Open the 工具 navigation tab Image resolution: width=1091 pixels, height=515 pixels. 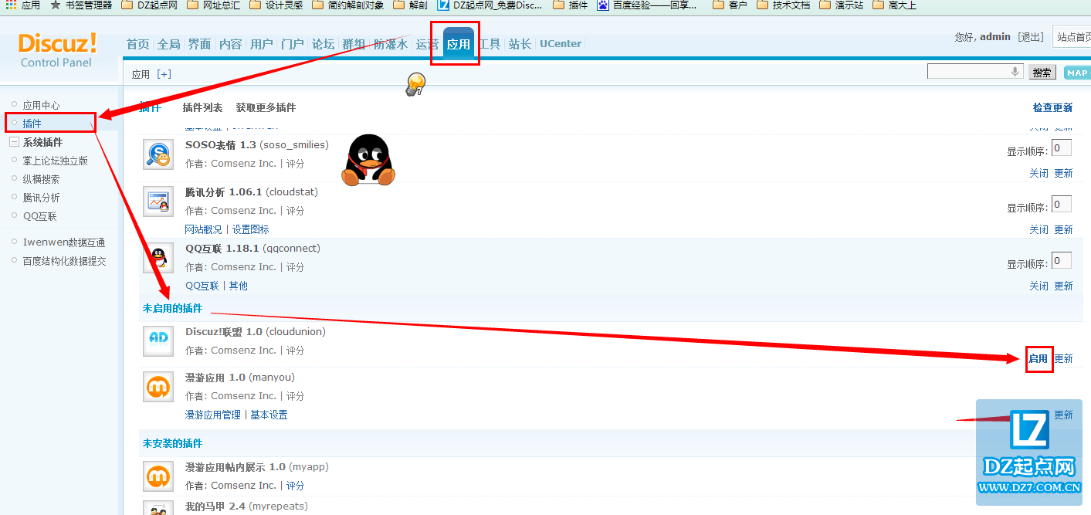point(490,44)
